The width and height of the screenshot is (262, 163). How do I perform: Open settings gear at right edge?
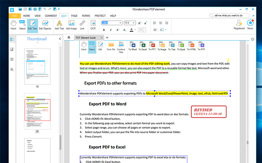pyautogui.click(x=253, y=39)
